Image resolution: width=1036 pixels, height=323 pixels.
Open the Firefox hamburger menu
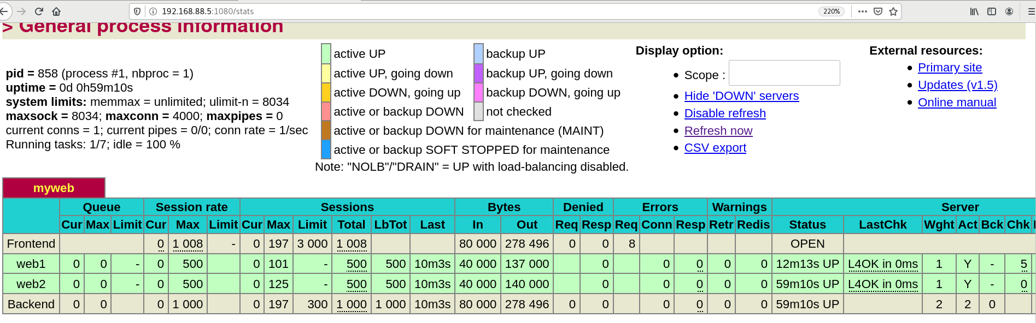click(1031, 11)
